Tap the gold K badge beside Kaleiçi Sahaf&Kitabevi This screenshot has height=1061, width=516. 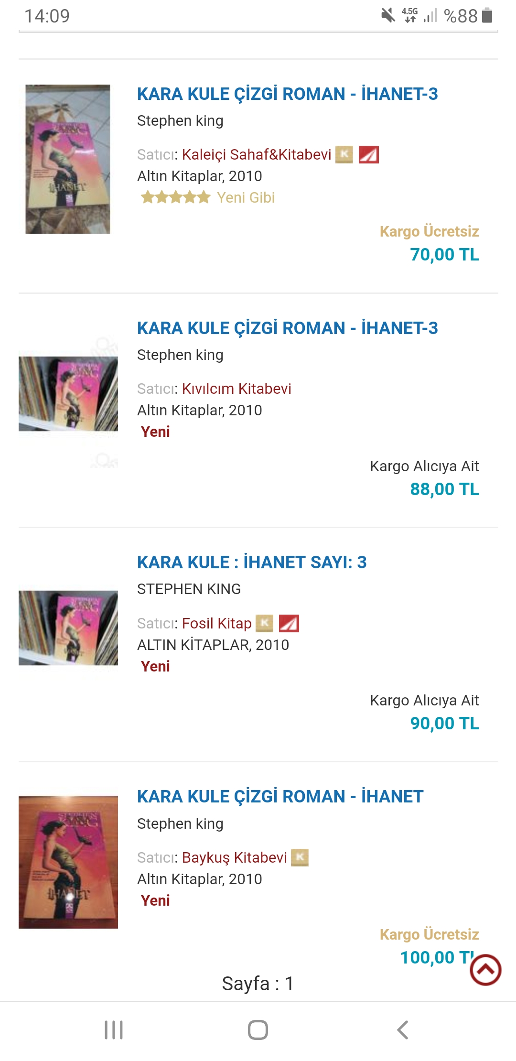coord(344,154)
